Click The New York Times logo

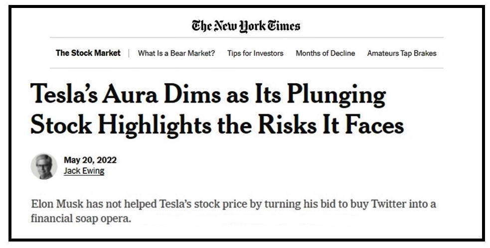246,26
